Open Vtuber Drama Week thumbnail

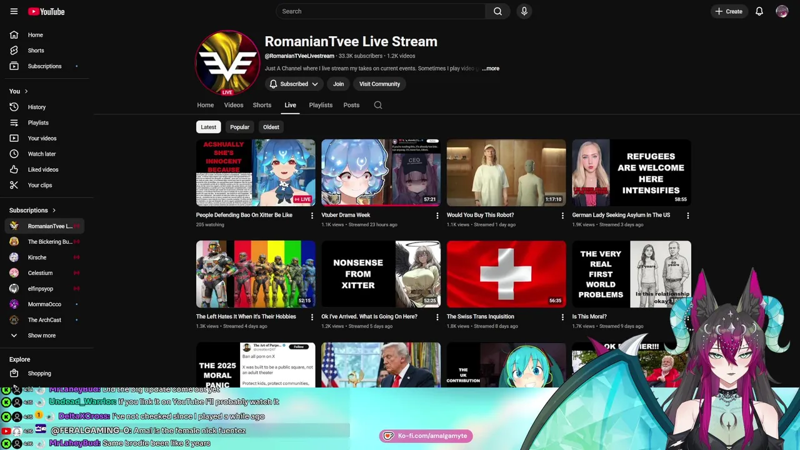pos(381,172)
